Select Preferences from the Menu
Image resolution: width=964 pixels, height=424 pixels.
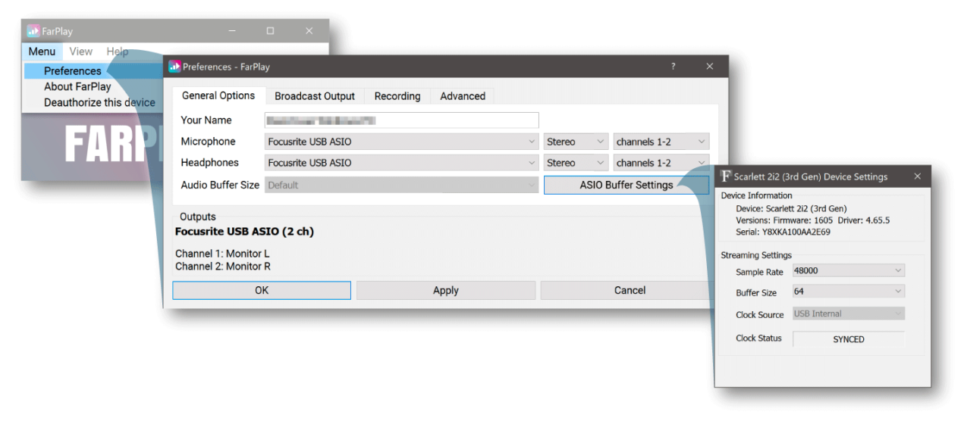click(72, 71)
